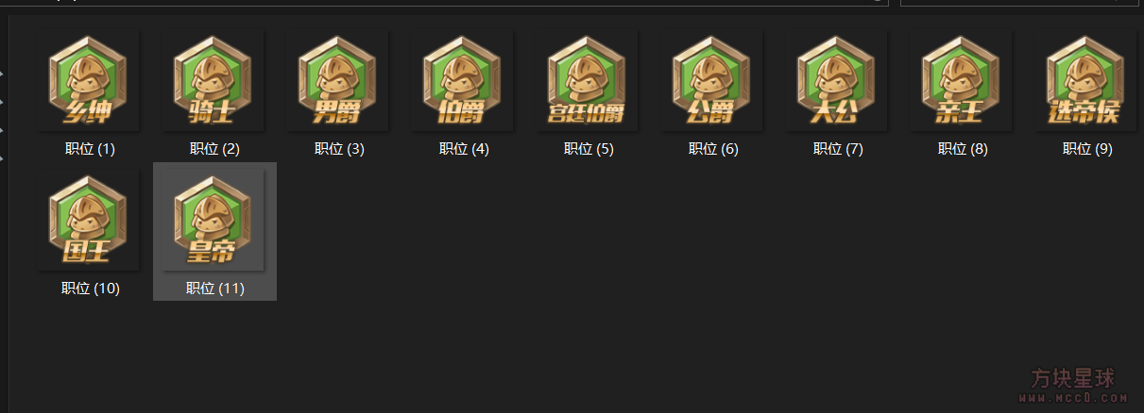
Task: Expand the first navigation pane arrow
Action: (x=2, y=74)
